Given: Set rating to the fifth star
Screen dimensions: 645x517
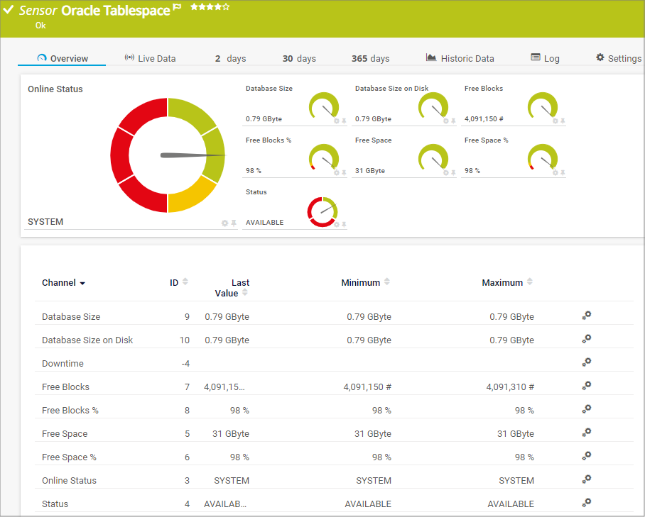Looking at the screenshot, I should point(226,7).
